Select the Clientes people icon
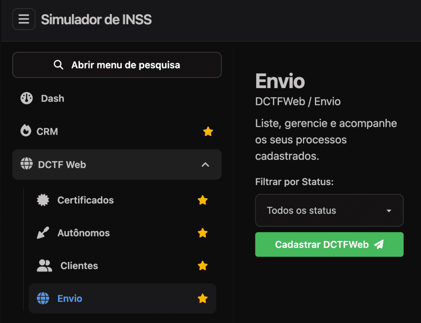 pos(43,266)
